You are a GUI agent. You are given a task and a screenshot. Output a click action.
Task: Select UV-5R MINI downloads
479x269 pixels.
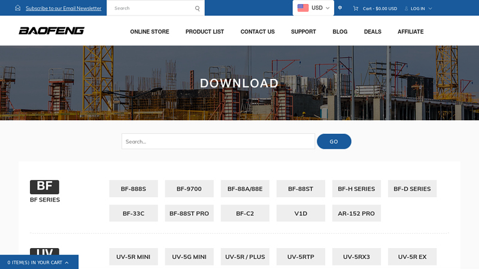[134, 257]
